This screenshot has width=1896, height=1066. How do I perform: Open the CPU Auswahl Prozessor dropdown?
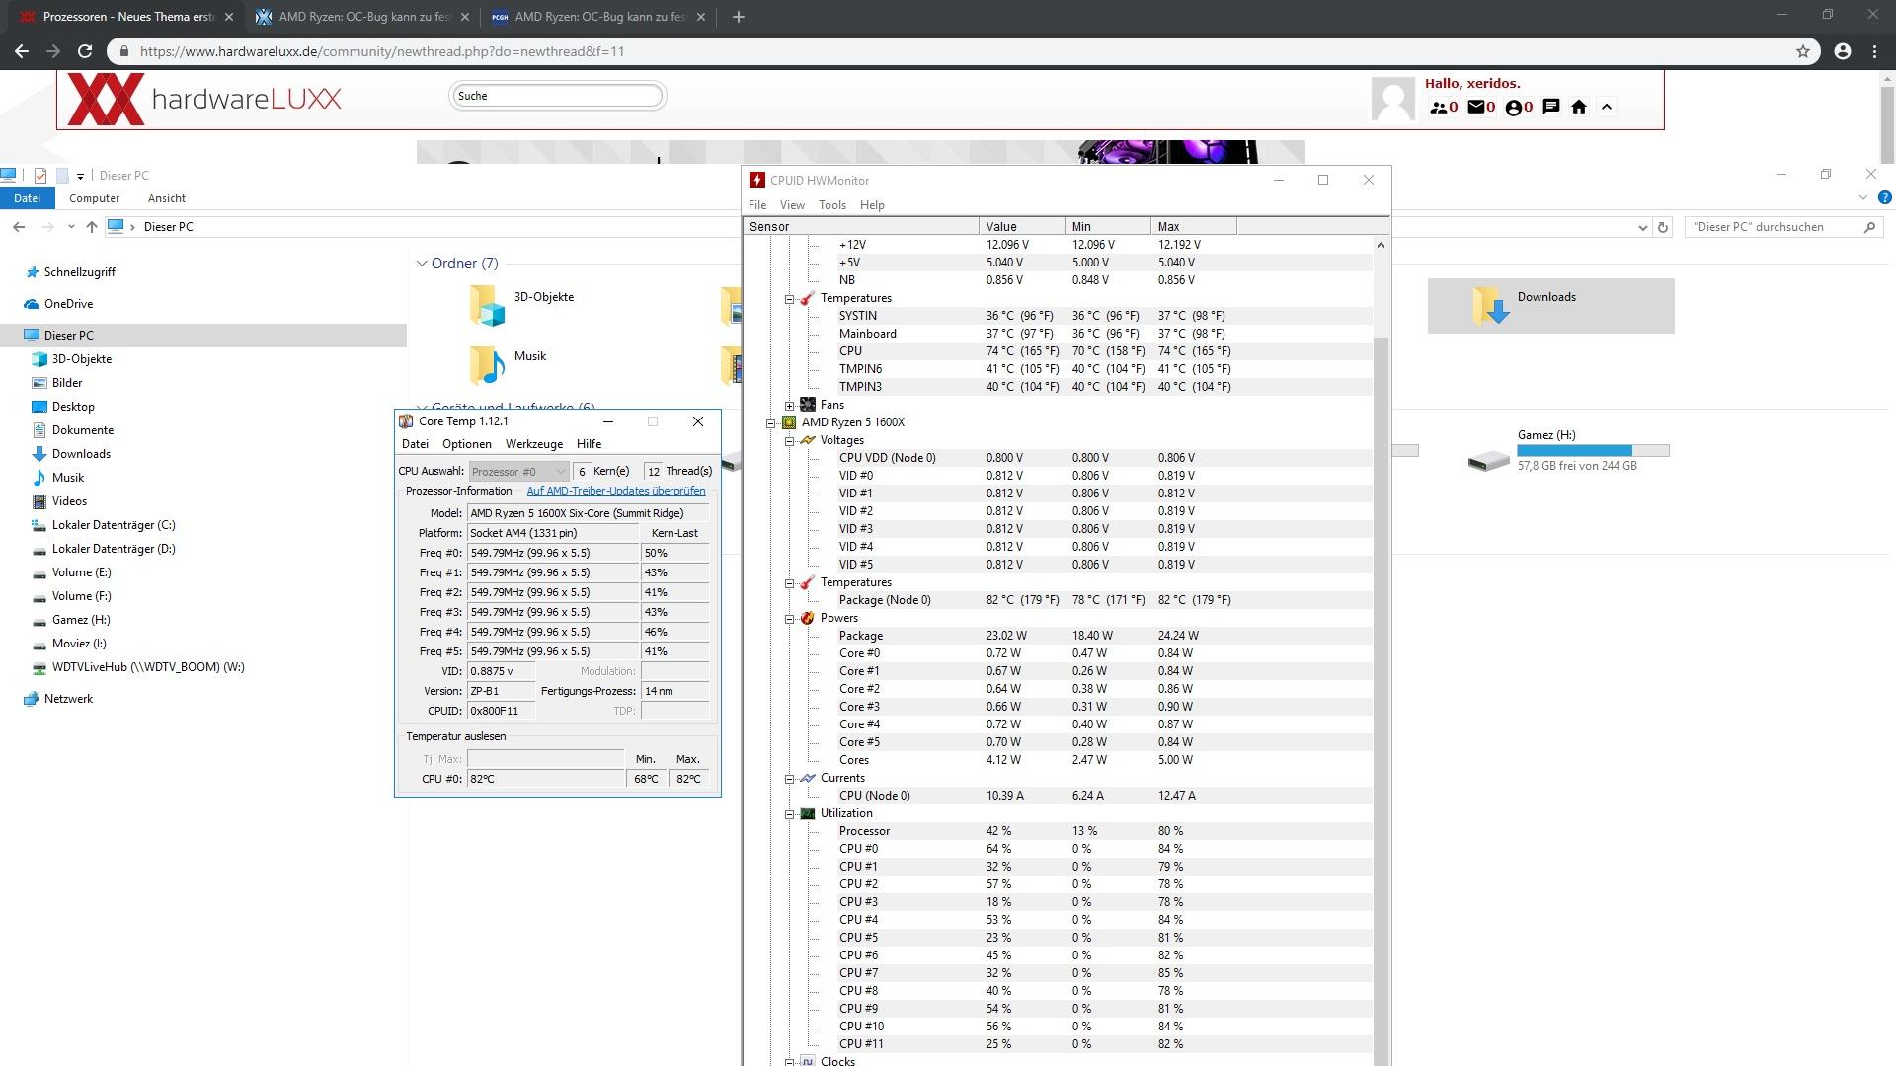[x=519, y=472]
